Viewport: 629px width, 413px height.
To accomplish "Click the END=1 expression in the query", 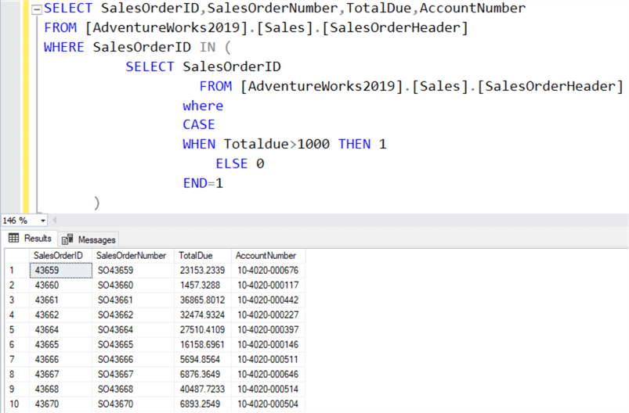I will (203, 183).
